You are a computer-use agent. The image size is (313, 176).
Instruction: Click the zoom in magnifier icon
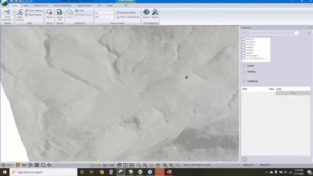point(165,165)
